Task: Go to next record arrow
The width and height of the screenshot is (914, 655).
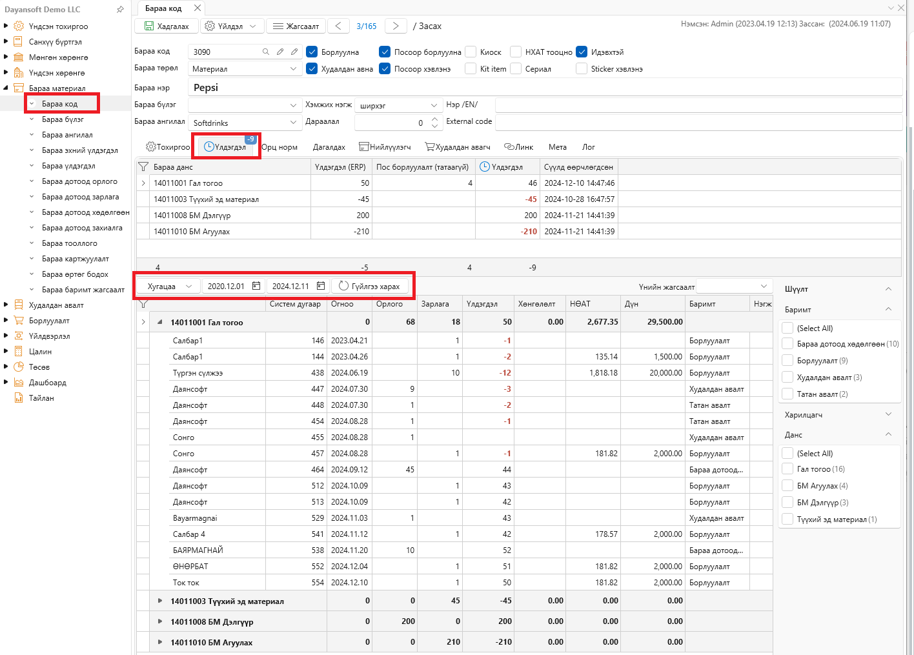Action: click(x=396, y=26)
